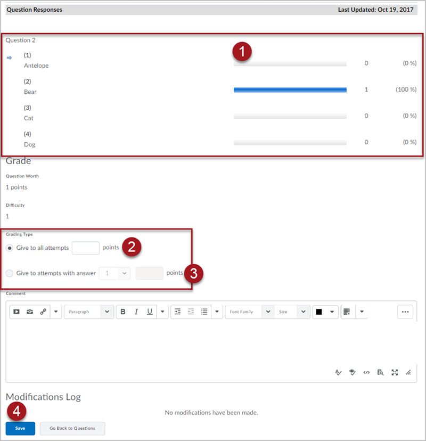Run the spellcheck tool
426x441 pixels.
pyautogui.click(x=338, y=373)
